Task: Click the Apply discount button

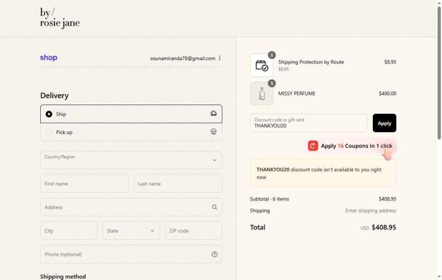Action: click(x=385, y=123)
